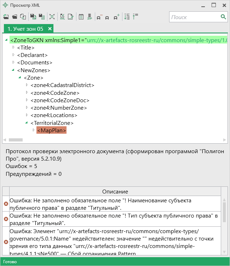Click the XML tree horizontal scrollbar thumb
The image size is (230, 266).
tap(15, 140)
